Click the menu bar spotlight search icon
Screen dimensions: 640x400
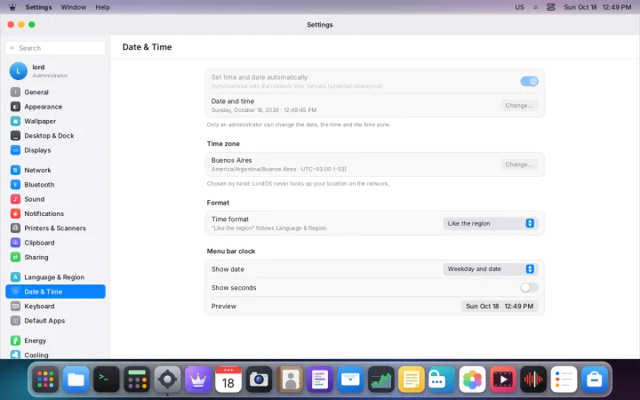pos(535,7)
